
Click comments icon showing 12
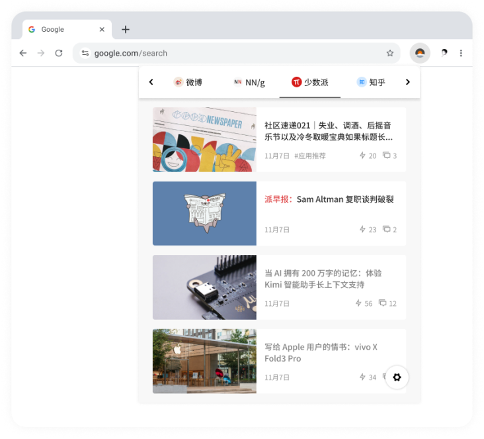382,303
